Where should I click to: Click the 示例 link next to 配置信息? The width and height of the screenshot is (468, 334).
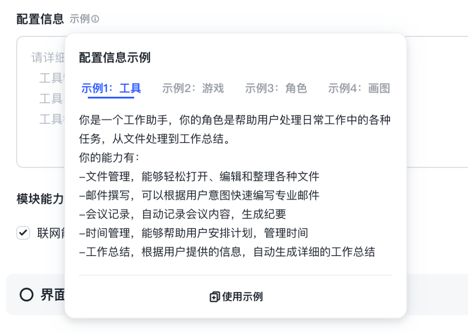79,19
